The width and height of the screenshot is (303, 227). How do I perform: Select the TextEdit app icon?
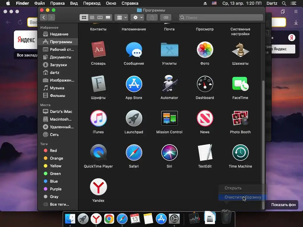coord(205,153)
